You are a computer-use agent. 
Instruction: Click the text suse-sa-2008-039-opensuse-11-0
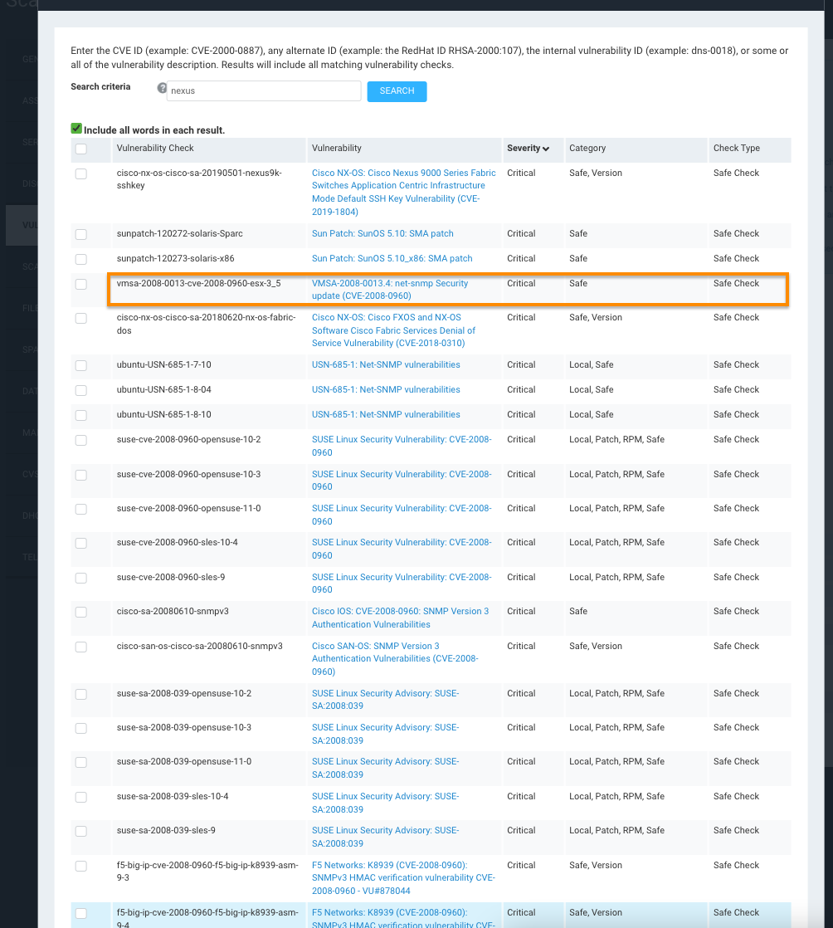pos(184,762)
